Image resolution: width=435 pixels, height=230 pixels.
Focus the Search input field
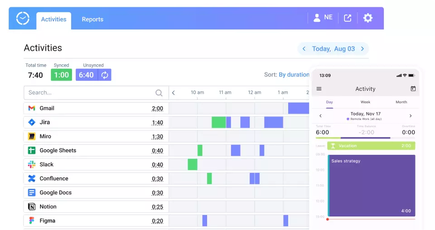[96, 92]
